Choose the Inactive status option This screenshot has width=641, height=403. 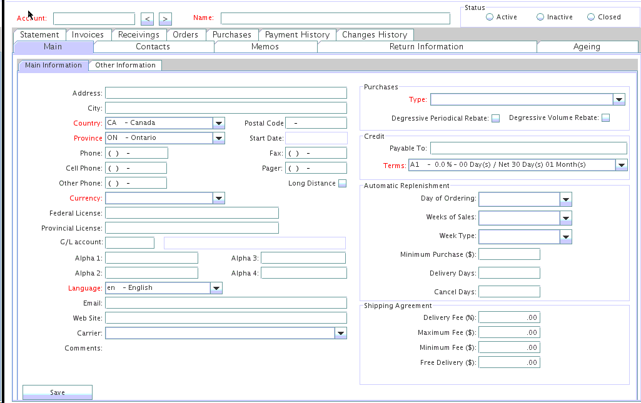[x=540, y=17]
